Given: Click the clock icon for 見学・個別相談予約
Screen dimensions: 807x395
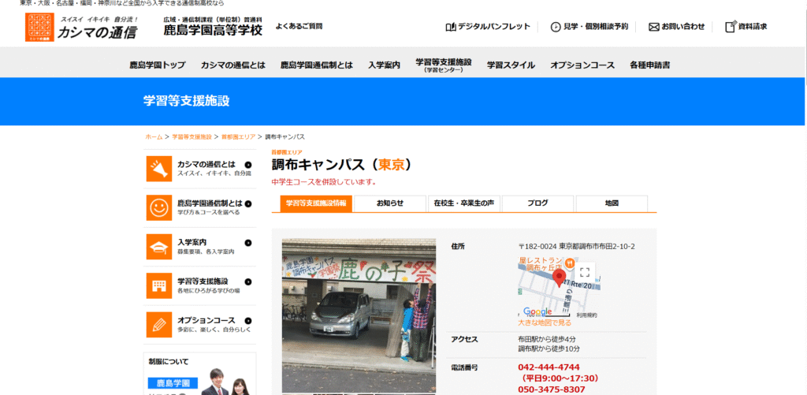Looking at the screenshot, I should (x=556, y=27).
